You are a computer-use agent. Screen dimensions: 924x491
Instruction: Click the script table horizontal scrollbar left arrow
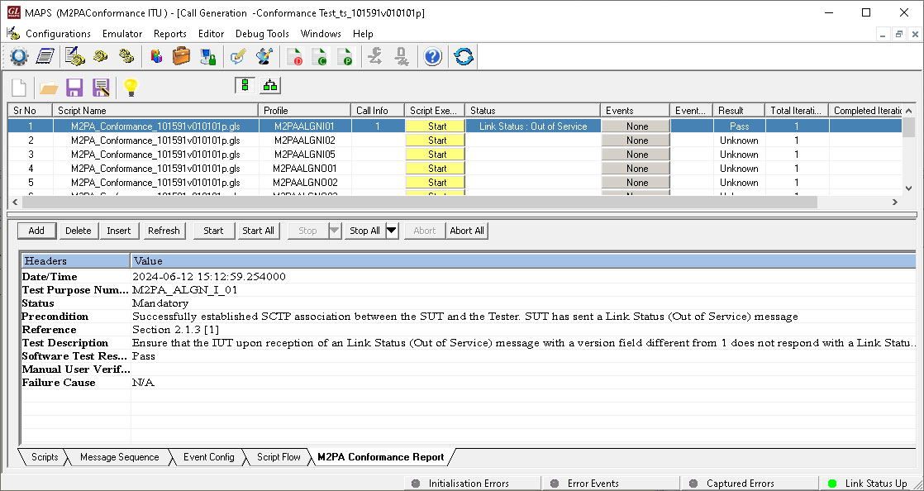14,203
